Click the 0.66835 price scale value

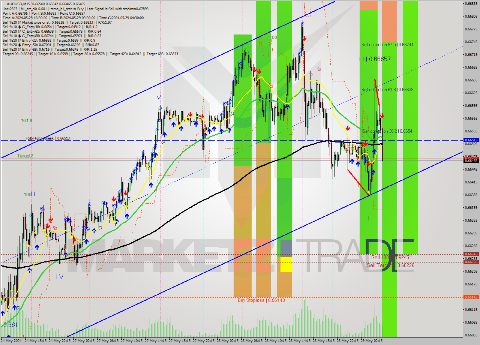pyautogui.click(x=471, y=4)
